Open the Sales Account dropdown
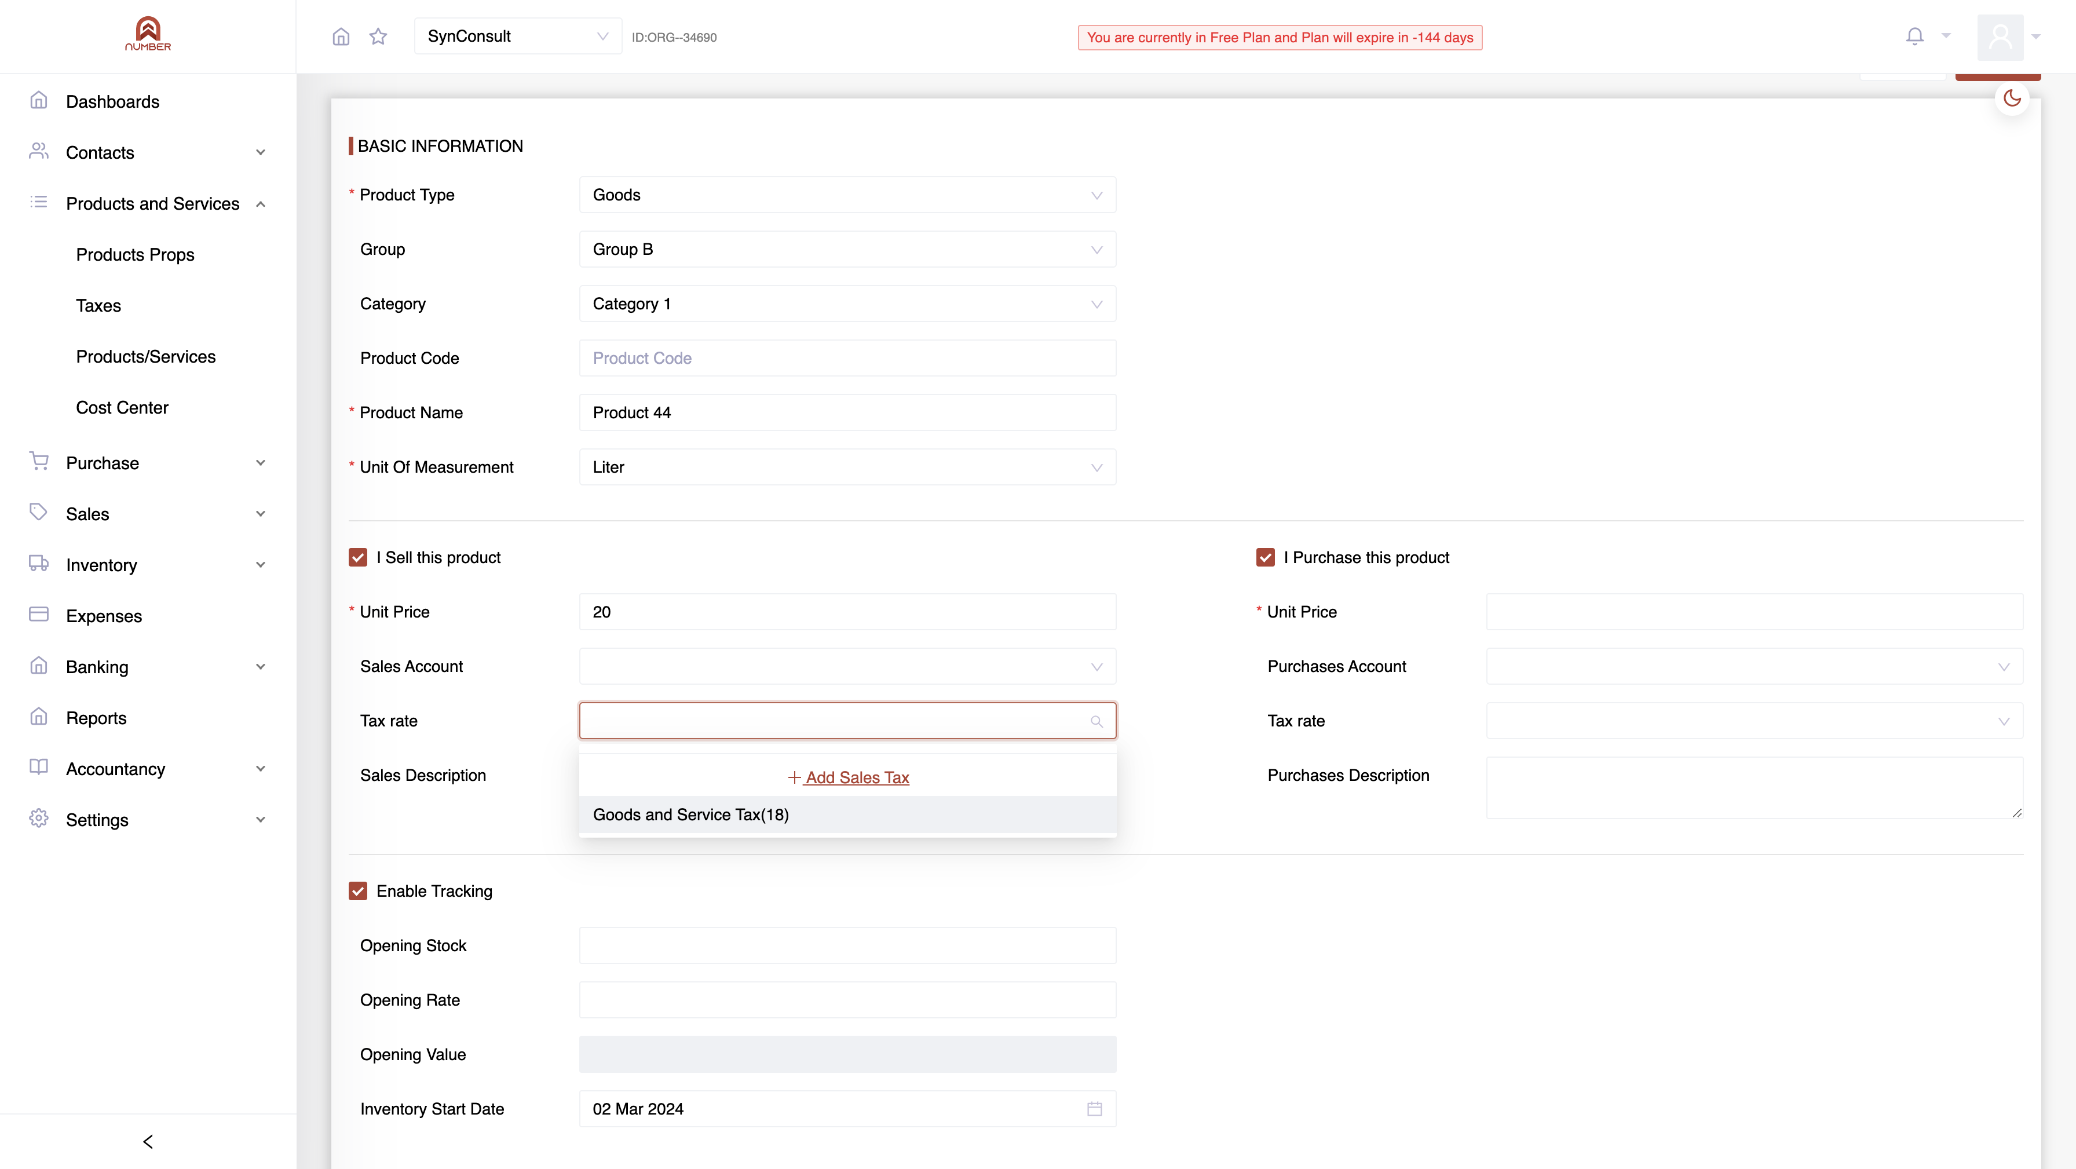2076x1169 pixels. pos(848,667)
